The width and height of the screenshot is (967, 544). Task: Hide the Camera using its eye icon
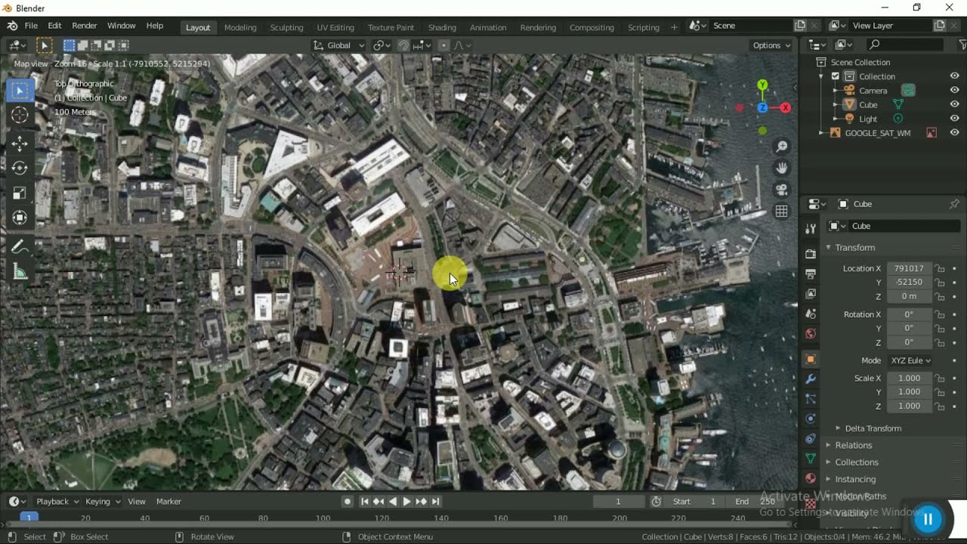[954, 91]
